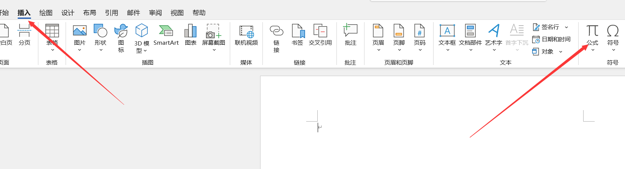
Task: Insert an online video via 联机视频
Action: 246,35
